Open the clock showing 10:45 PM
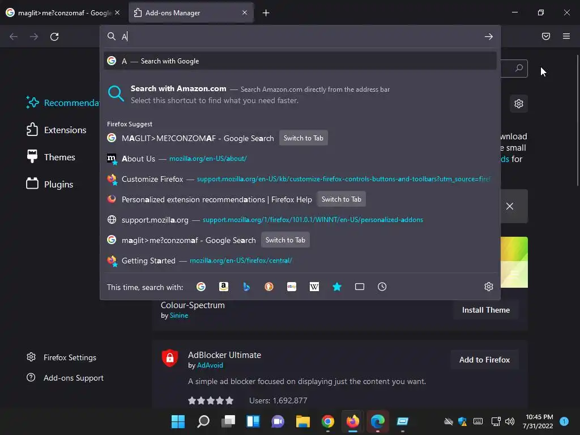 tap(539, 421)
